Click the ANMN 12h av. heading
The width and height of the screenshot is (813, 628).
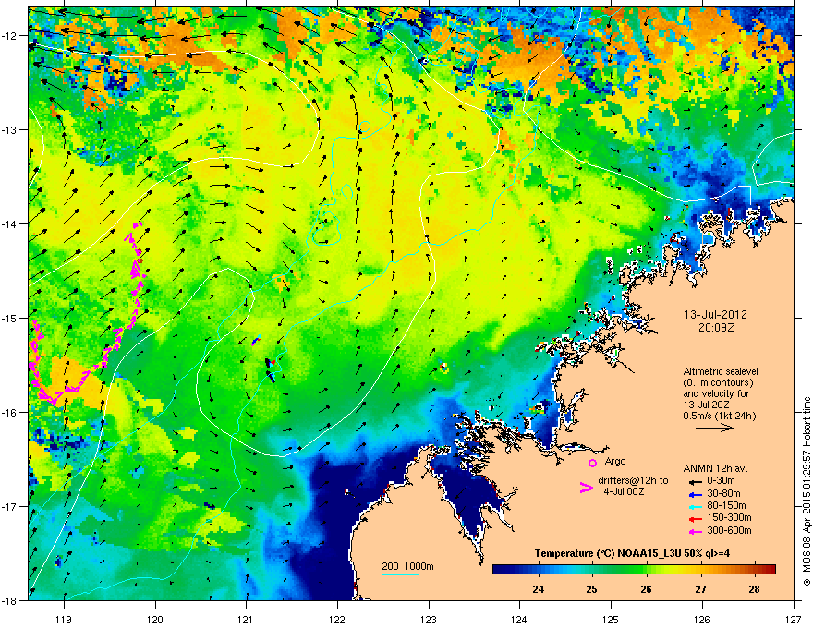click(715, 469)
